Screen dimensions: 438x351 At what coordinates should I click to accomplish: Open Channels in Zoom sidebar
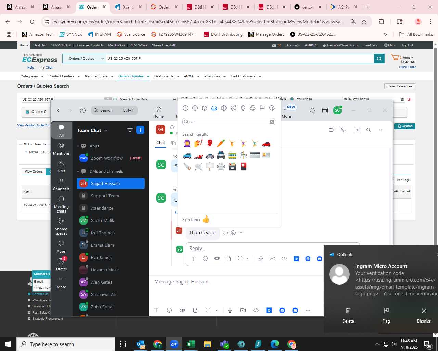(62, 184)
